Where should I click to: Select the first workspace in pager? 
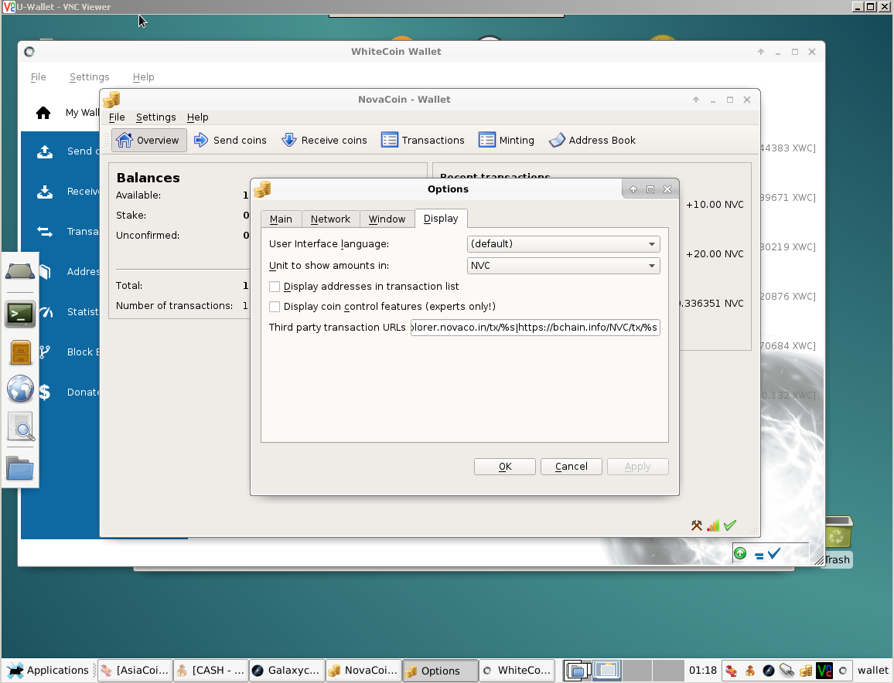point(578,671)
